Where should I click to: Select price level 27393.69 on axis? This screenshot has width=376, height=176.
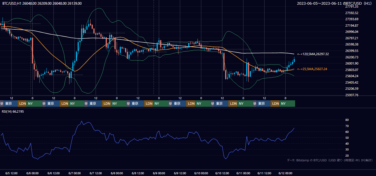click(x=352, y=19)
